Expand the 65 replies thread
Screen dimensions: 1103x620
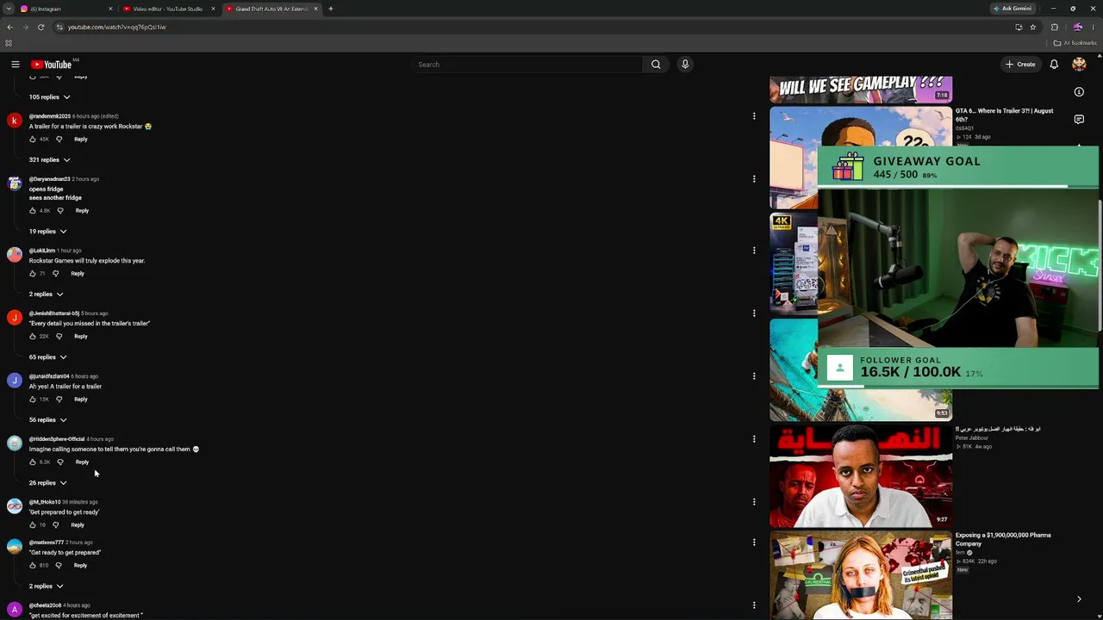pyautogui.click(x=48, y=357)
